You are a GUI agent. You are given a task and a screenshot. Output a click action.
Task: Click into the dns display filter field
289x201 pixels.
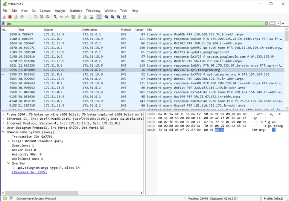135,23
